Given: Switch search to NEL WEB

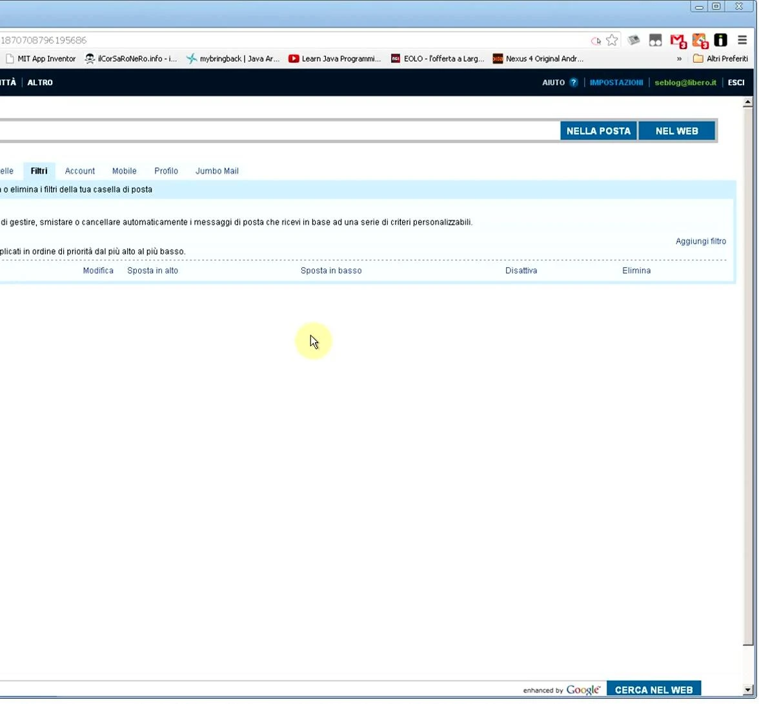Looking at the screenshot, I should [676, 130].
